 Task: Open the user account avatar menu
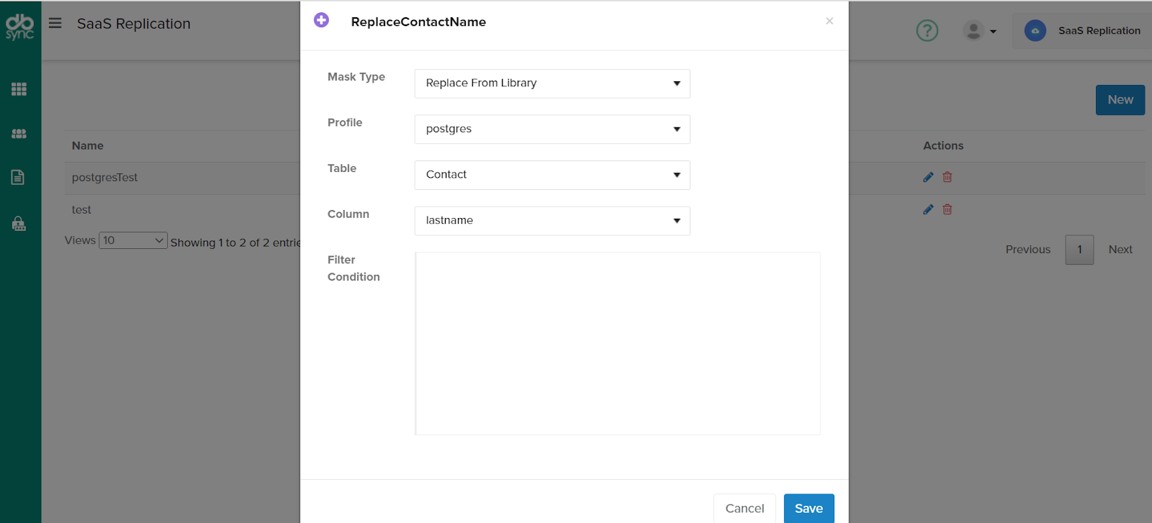click(978, 31)
